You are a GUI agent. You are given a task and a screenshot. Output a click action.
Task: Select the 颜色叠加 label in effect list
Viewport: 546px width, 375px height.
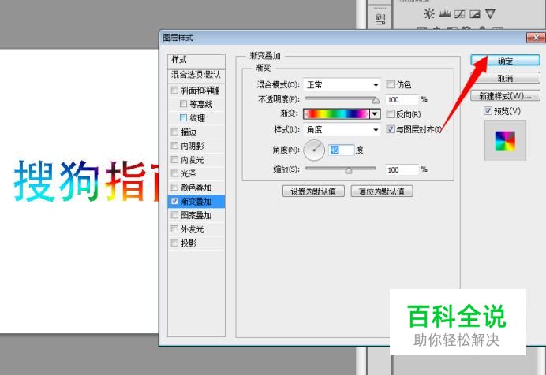pos(196,187)
